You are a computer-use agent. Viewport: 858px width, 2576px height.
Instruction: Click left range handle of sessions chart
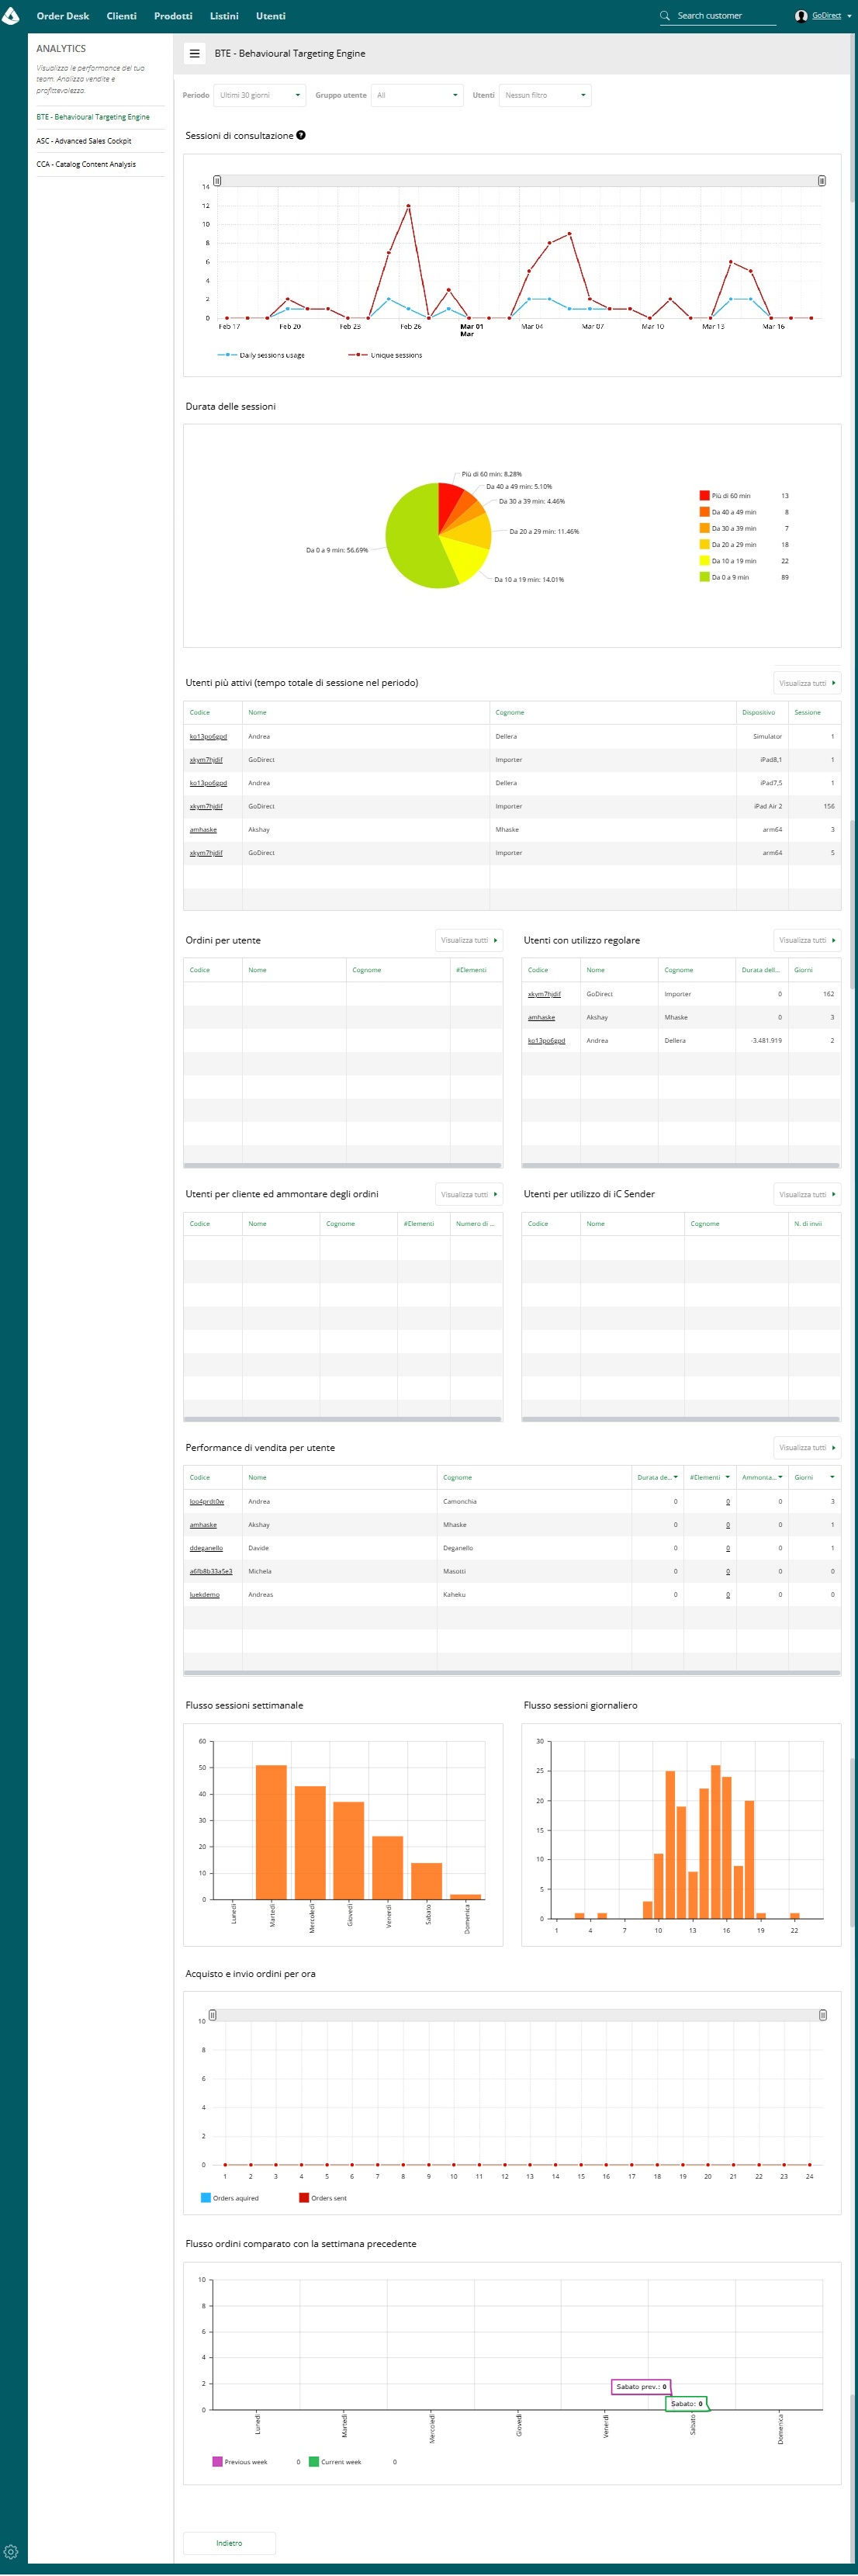point(217,181)
